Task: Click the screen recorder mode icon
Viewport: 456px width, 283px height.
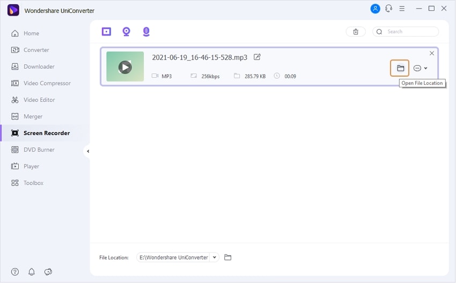Action: click(106, 32)
